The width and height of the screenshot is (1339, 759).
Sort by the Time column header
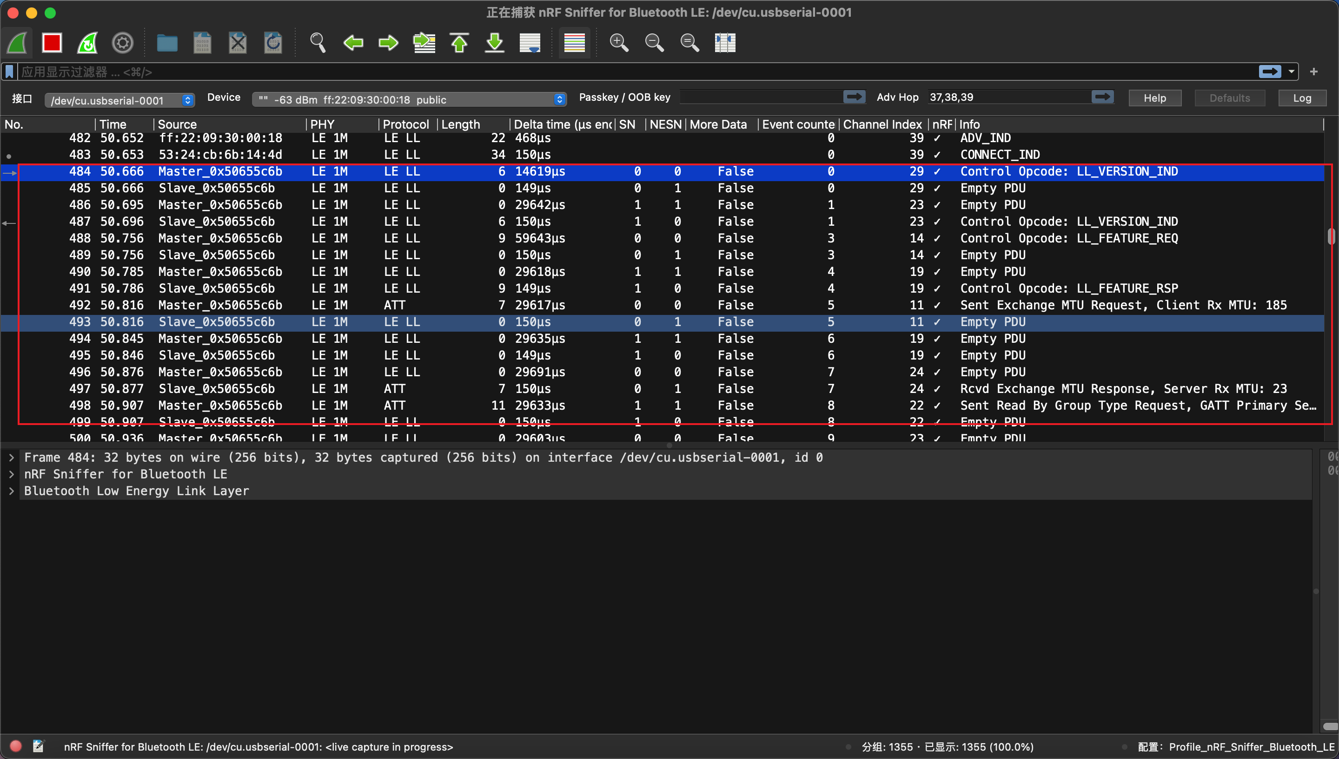pos(124,124)
